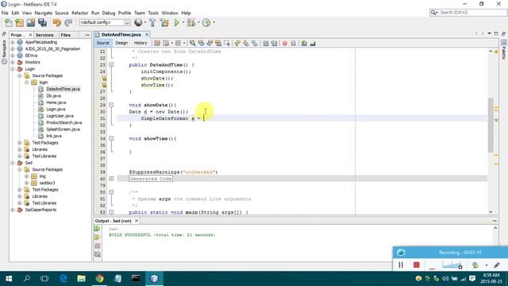The width and height of the screenshot is (508, 286).
Task: Click the globe browser selection icon
Action: point(138,22)
